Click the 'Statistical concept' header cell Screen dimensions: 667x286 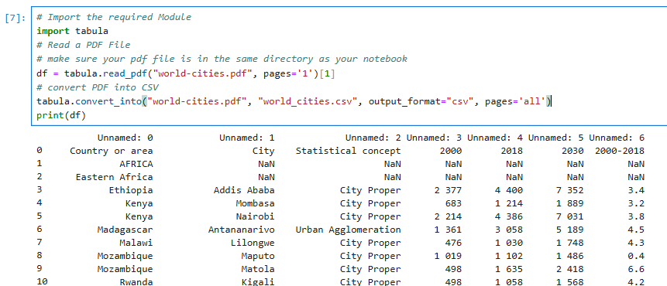pos(348,151)
